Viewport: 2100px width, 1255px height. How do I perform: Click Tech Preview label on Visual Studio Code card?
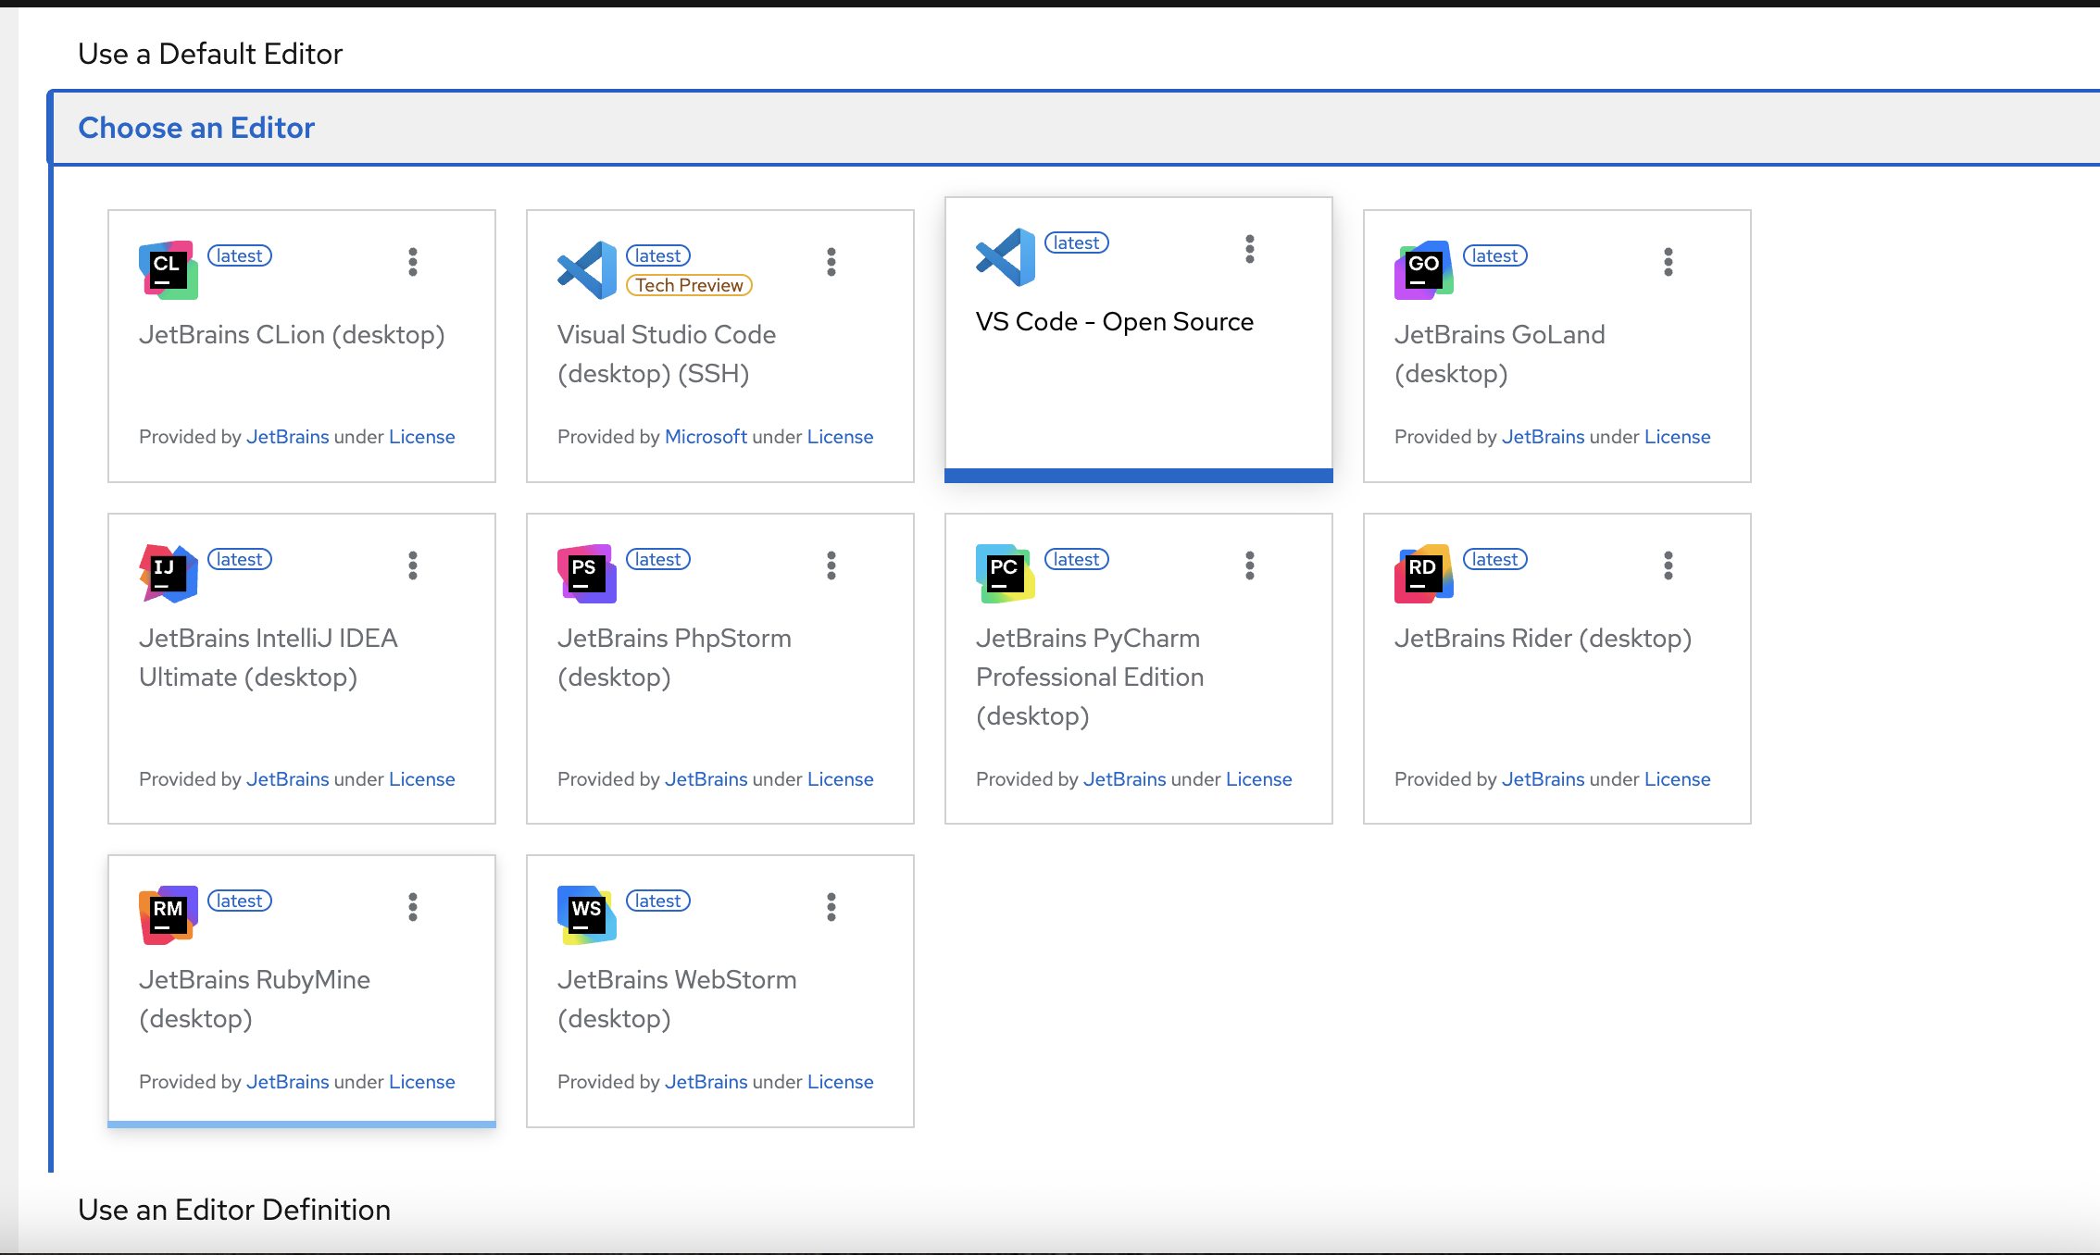point(689,285)
